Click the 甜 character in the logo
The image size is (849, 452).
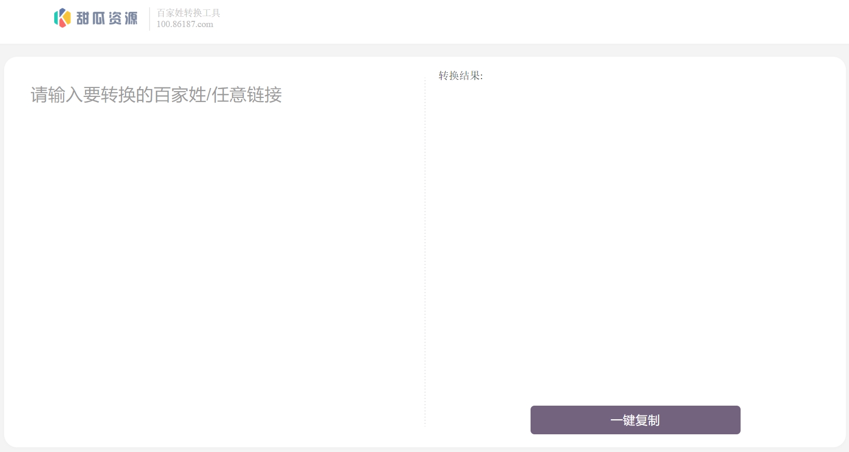coord(83,18)
